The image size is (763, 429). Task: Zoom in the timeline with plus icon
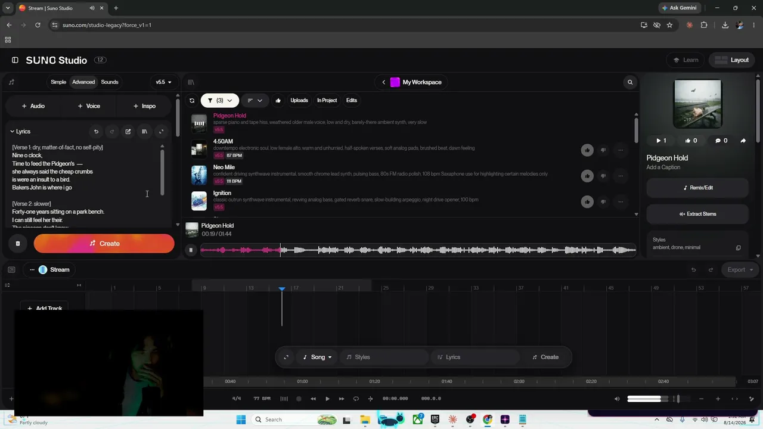coord(718,399)
